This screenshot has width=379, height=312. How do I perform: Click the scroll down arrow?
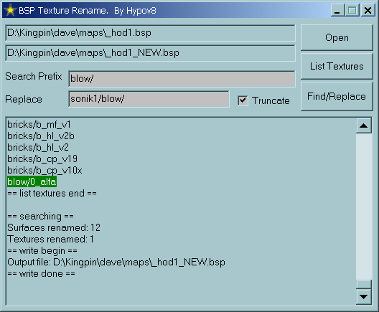point(363,296)
